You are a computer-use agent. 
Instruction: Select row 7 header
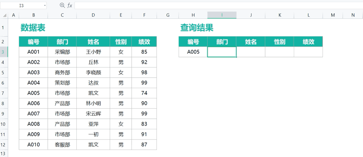pos(4,93)
